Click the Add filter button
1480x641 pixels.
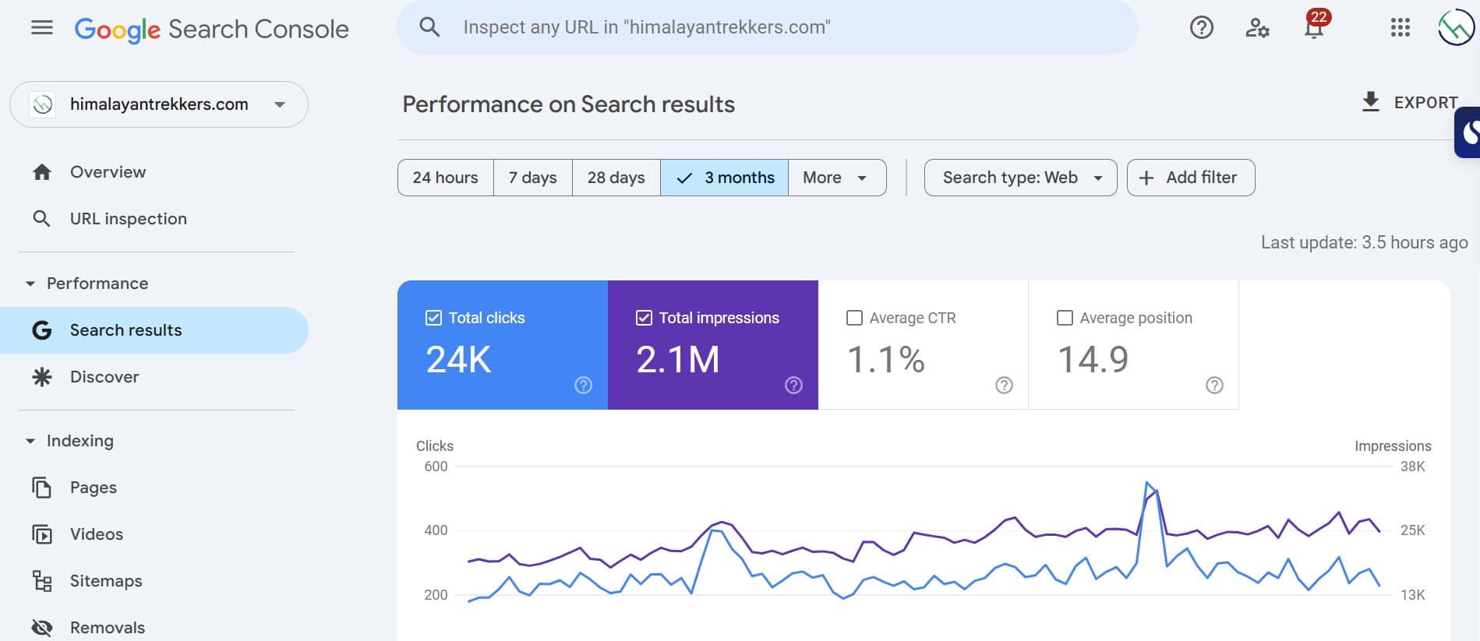click(x=1190, y=178)
